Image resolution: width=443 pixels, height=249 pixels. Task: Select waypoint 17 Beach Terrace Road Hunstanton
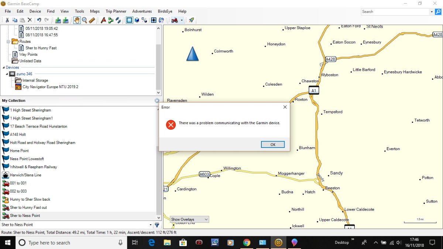[x=38, y=127]
